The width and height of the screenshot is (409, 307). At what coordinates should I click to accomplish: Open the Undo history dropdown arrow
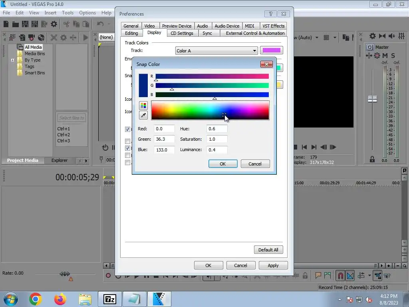coord(109,24)
